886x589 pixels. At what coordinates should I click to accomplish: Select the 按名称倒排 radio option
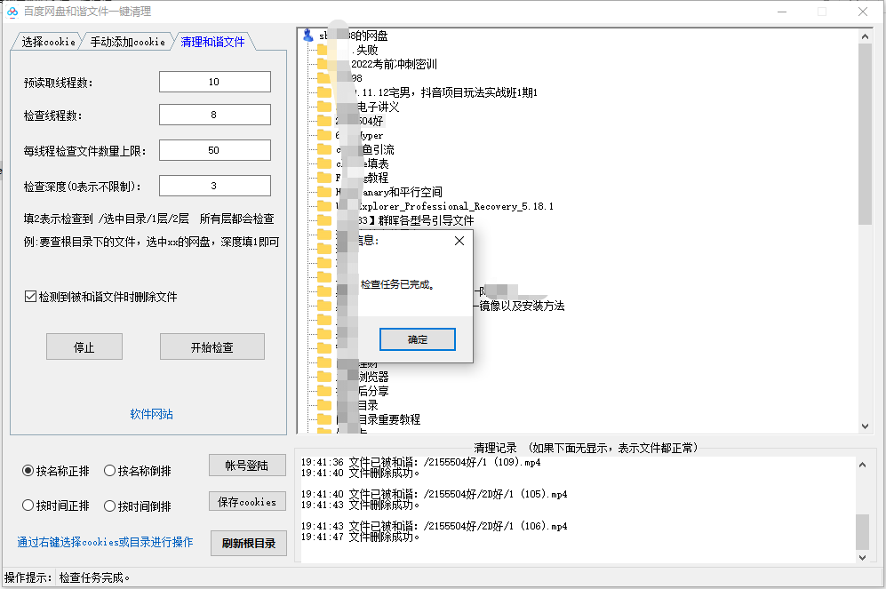(109, 471)
